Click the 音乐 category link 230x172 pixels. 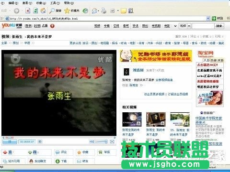[x=195, y=43]
